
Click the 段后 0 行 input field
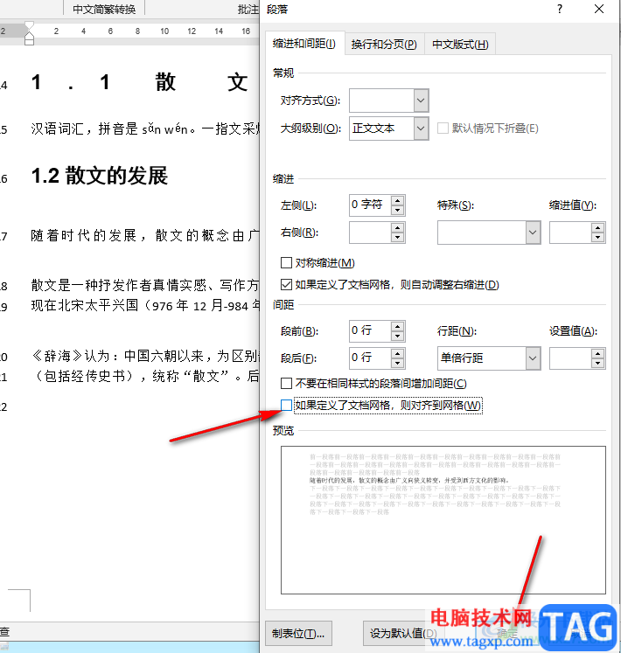[x=371, y=358]
